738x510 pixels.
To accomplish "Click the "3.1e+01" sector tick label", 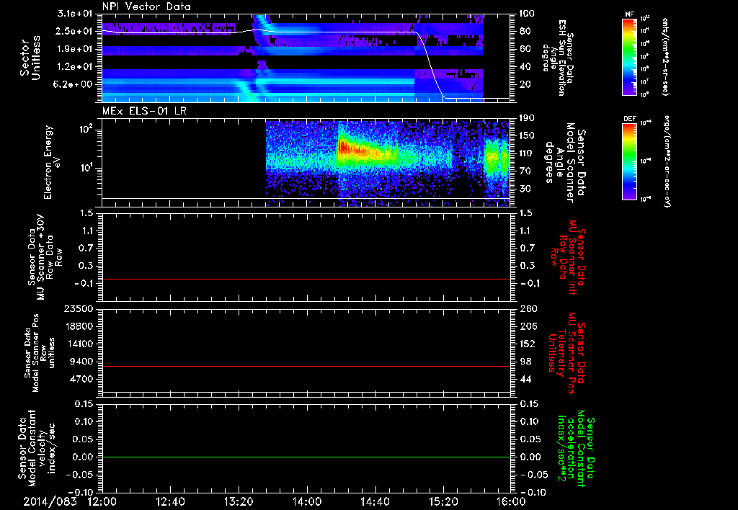I will click(x=75, y=14).
